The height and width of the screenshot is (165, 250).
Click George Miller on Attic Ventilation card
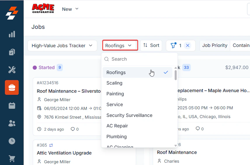point(57,162)
